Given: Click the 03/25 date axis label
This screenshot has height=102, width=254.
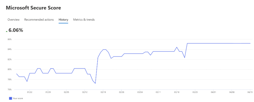Looking at the screenshot, I should [x=195, y=92].
